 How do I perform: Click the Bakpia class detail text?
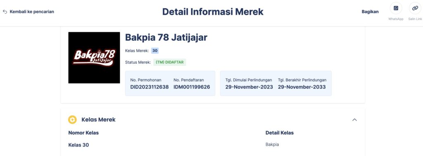coord(272,144)
